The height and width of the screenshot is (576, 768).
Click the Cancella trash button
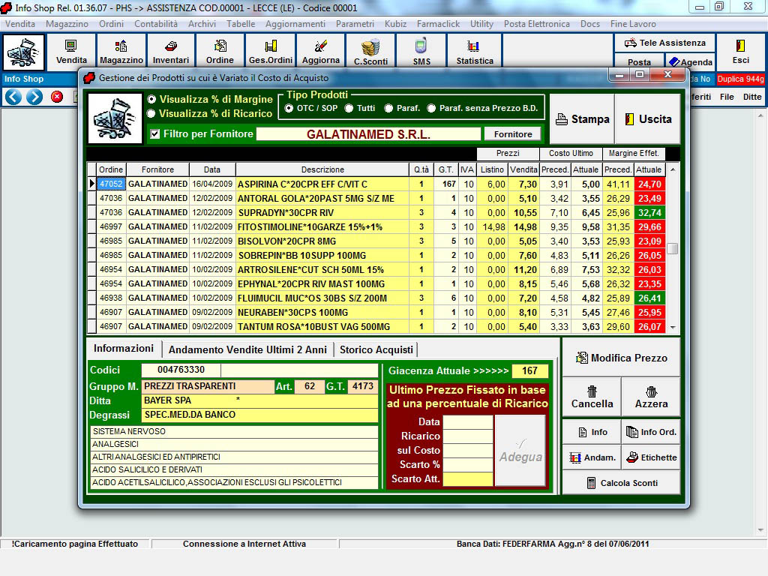point(592,397)
